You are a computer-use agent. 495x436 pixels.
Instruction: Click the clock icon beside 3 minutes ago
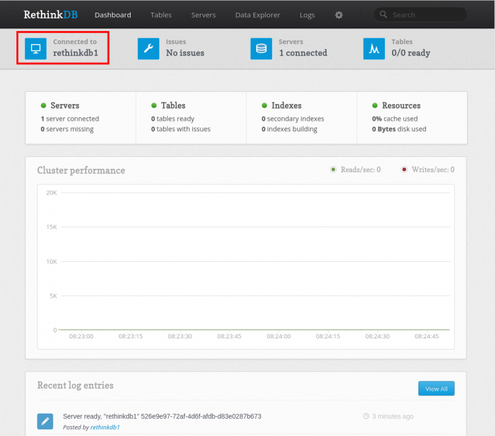[366, 416]
